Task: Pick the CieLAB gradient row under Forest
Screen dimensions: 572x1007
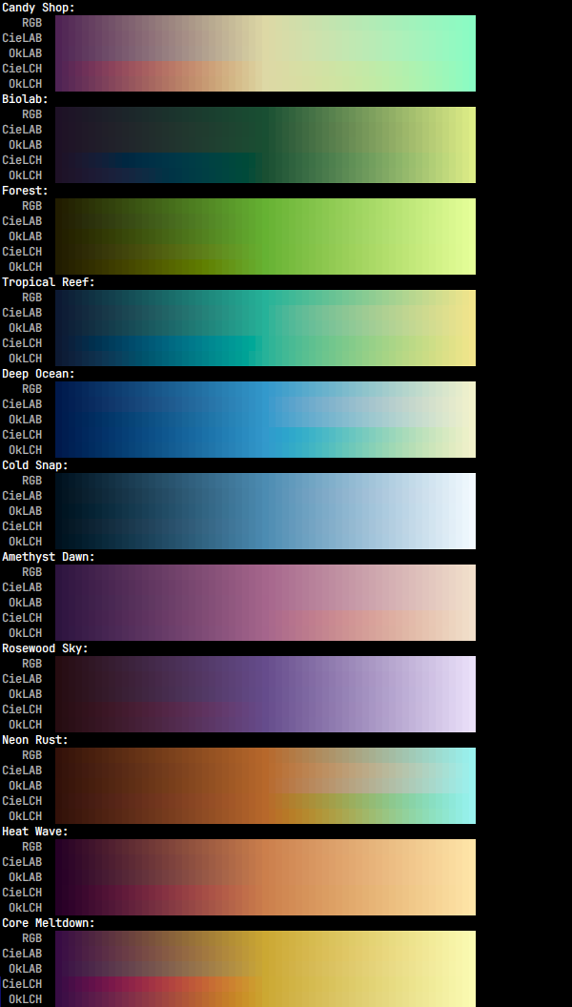Action: (265, 221)
